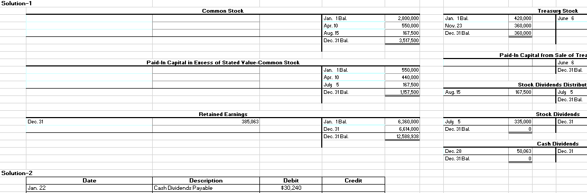Select the Treasury Stock header
This screenshot has width=587, height=193.
coord(558,11)
